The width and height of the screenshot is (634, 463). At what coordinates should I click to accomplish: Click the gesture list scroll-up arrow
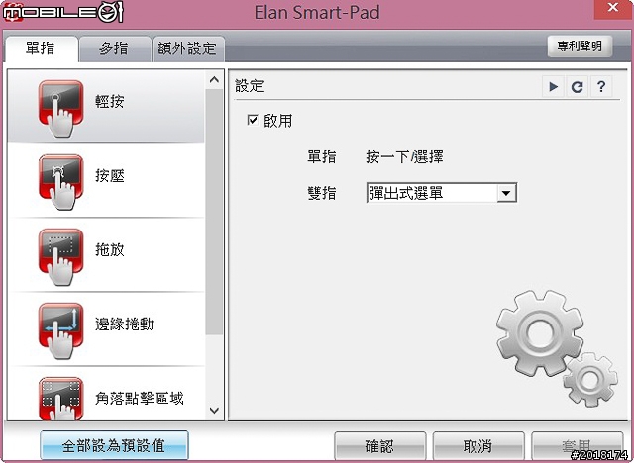[214, 79]
